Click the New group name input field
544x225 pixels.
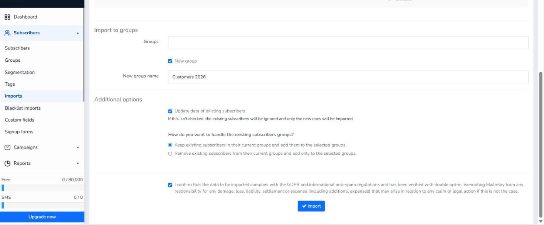click(348, 77)
